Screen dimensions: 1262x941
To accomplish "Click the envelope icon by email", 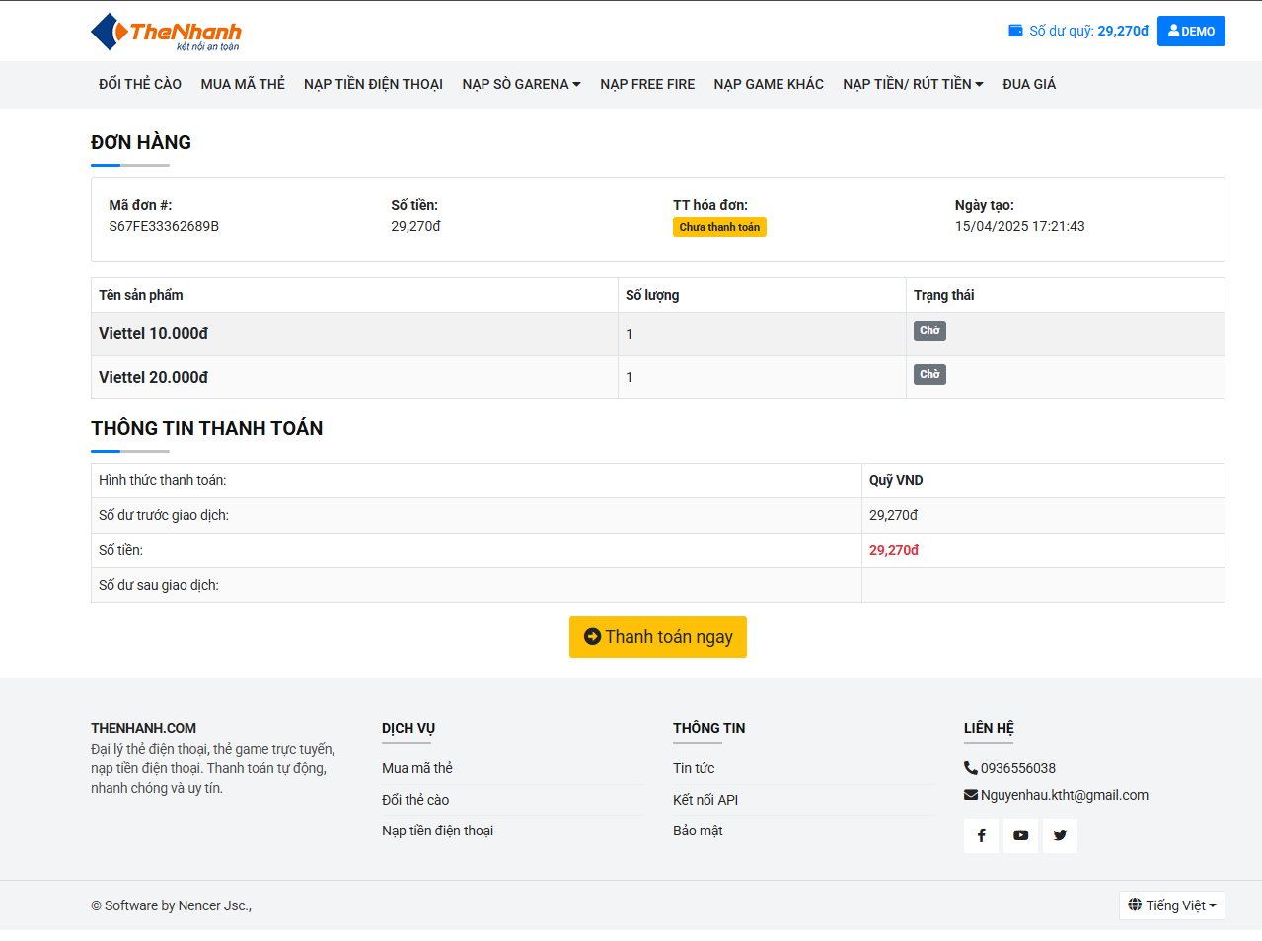I will pyautogui.click(x=971, y=795).
